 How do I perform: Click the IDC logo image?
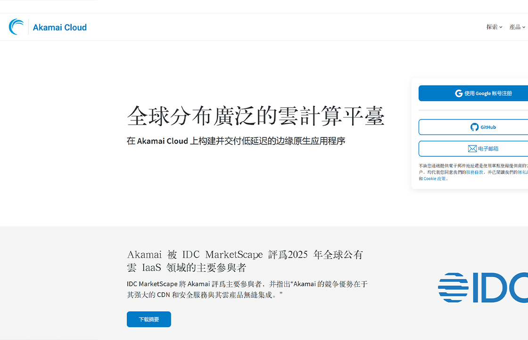coord(483,288)
